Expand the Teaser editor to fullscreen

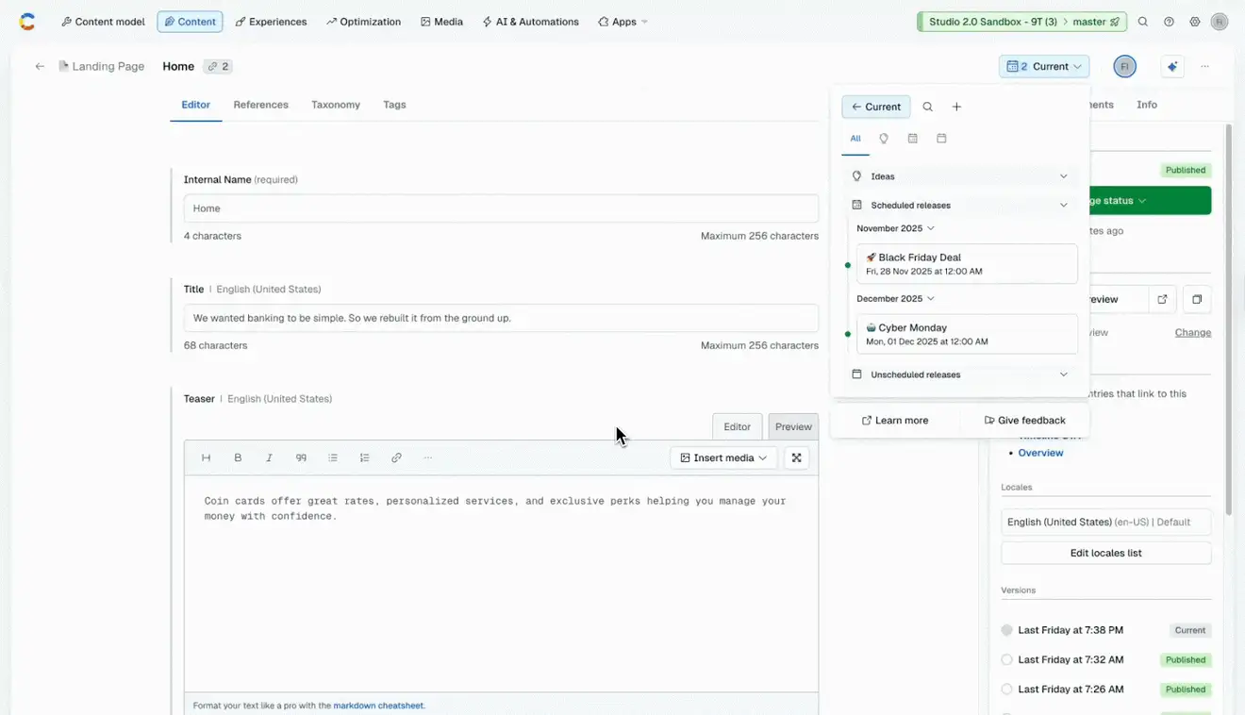(796, 457)
